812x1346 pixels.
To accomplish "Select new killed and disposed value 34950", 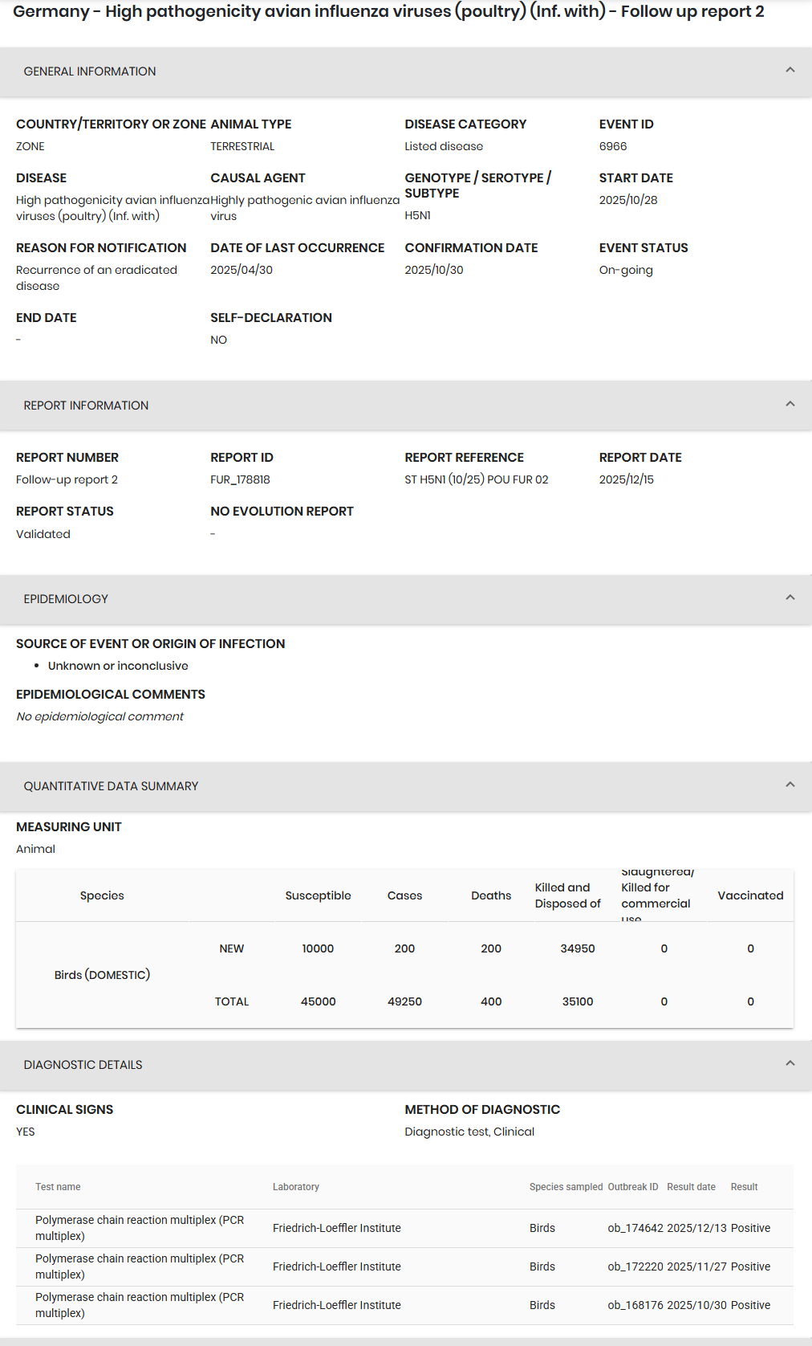I will 578,948.
